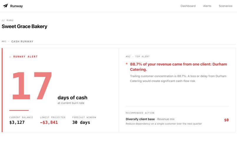Go to the Scenarios nav item
Screen dimensions: 237x142
click(x=225, y=6)
